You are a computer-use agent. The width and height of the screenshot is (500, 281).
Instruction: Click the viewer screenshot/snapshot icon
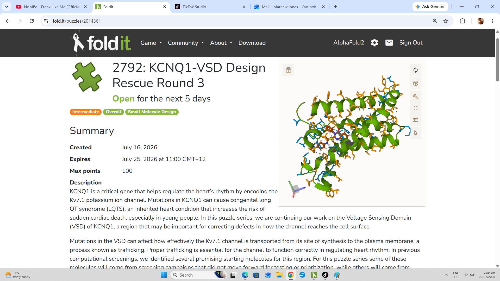point(415,83)
